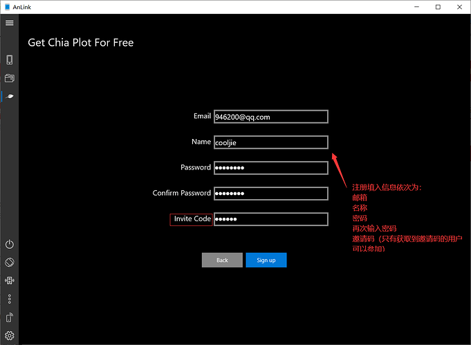Click the "Get Chia Plot For Free" heading

(x=81, y=43)
